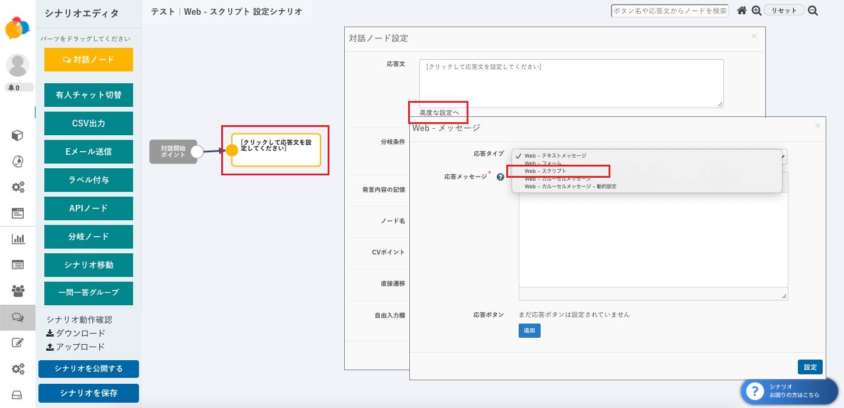This screenshot has width=844, height=408.
Task: Click the 設定 button in Web - メッセージ dialog
Action: (810, 367)
